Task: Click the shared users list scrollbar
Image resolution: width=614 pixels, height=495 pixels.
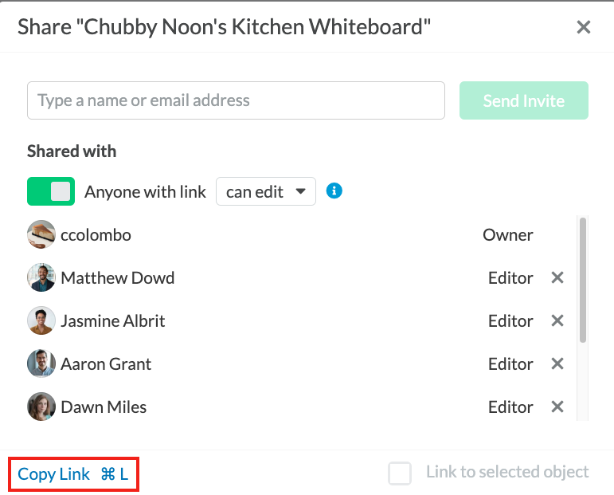Action: click(583, 280)
